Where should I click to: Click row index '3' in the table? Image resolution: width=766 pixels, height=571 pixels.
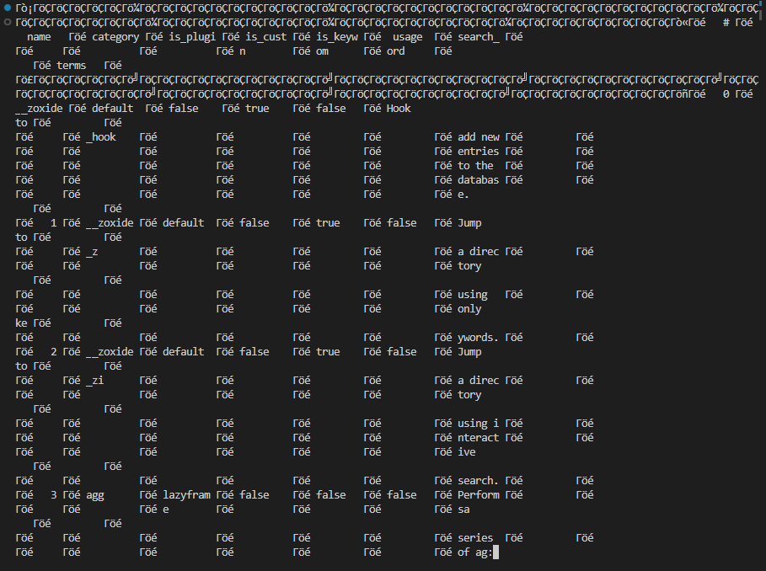54,495
